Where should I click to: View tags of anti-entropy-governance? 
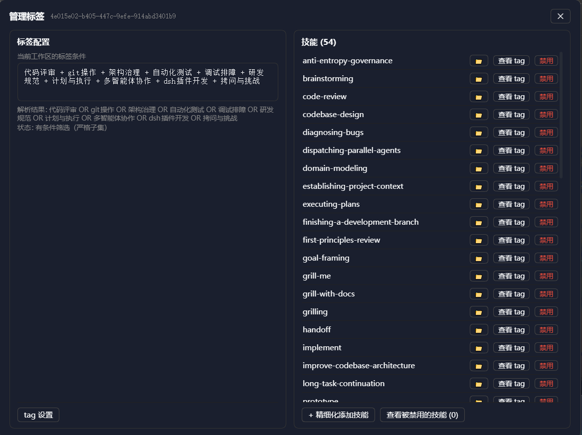511,61
